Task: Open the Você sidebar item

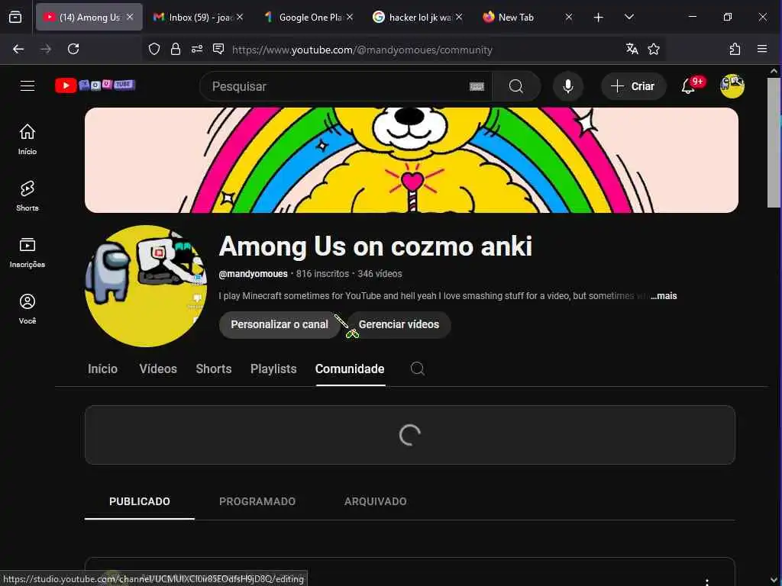Action: [x=27, y=309]
